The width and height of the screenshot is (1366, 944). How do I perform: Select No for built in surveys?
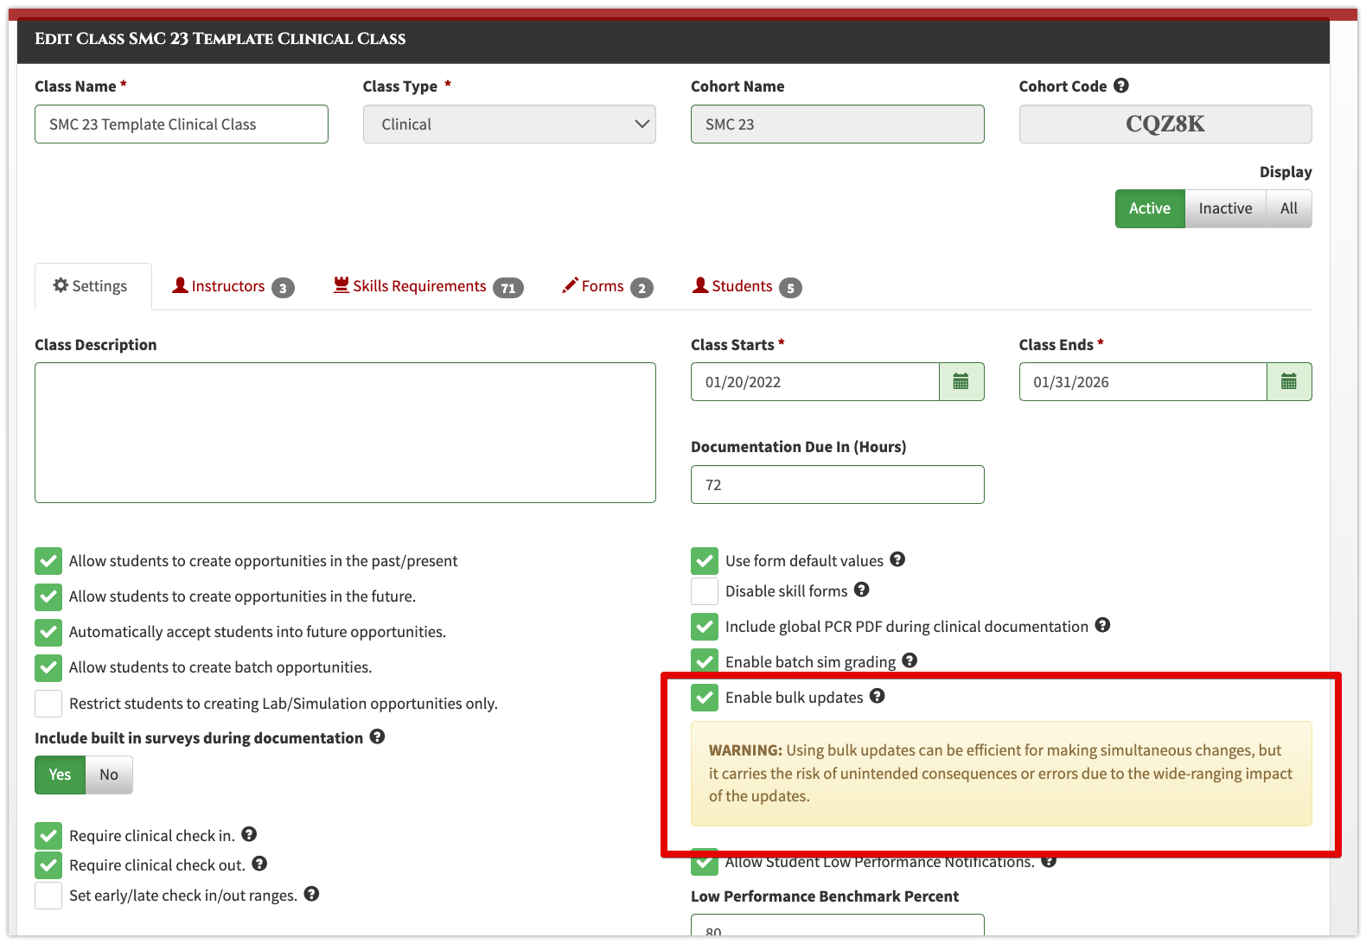[109, 775]
